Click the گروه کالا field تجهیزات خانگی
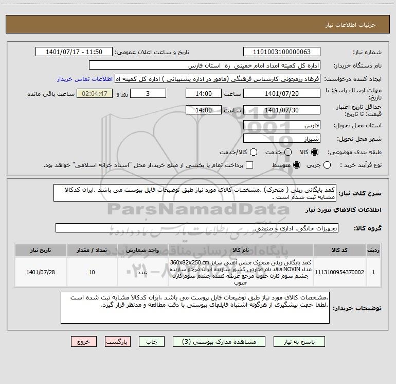The image size is (396, 384). click(197, 228)
